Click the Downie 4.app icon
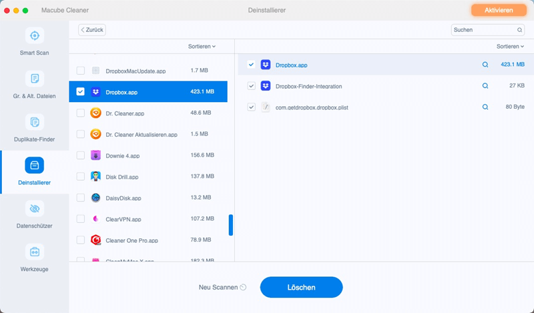 95,155
